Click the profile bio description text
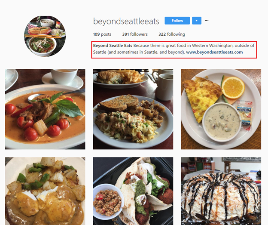This screenshot has width=268, height=225. (174, 49)
